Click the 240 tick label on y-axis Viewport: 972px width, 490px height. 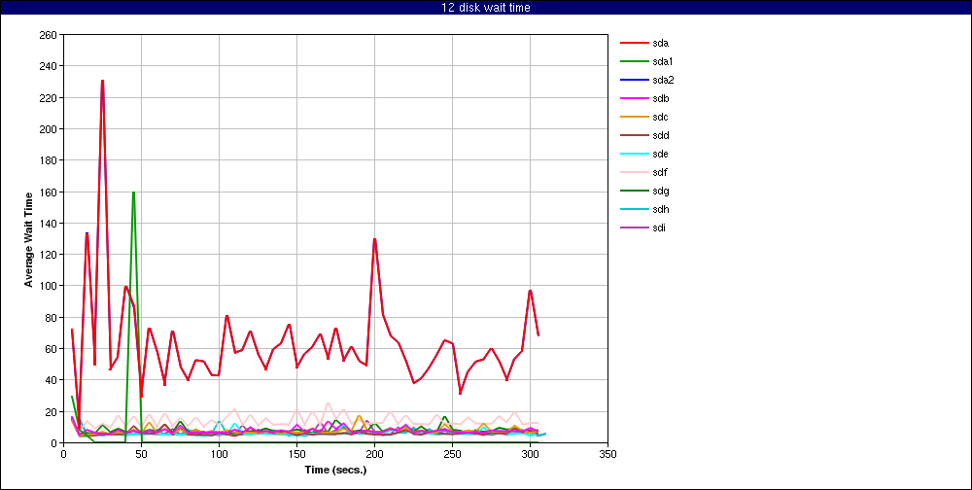49,66
